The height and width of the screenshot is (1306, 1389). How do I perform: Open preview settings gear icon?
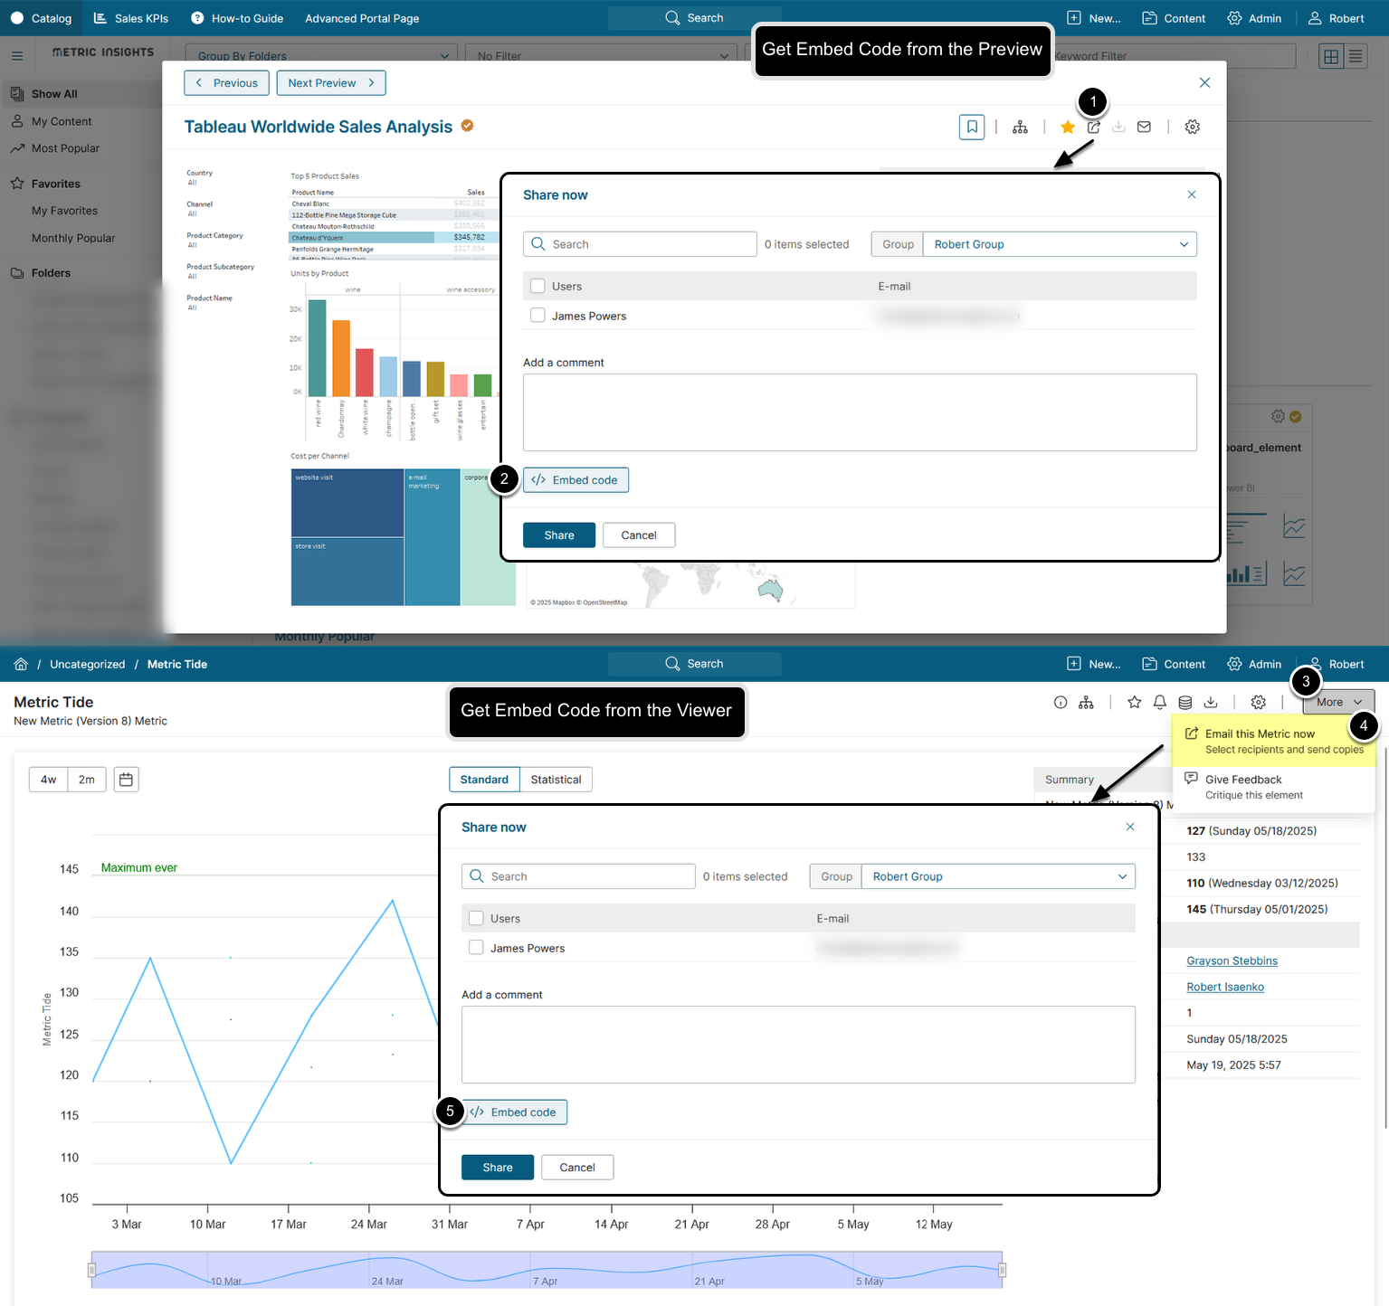pos(1193,128)
